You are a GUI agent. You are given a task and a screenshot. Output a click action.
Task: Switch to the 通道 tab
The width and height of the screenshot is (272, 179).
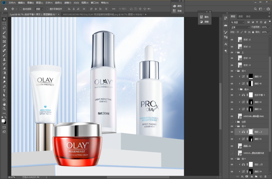(x=241, y=16)
